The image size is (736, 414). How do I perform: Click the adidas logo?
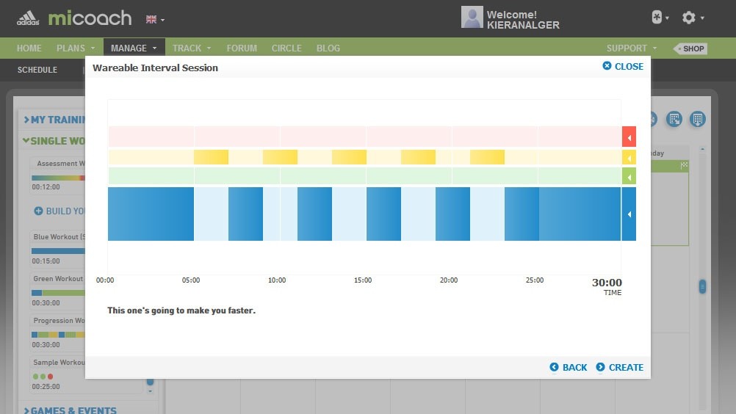coord(28,18)
